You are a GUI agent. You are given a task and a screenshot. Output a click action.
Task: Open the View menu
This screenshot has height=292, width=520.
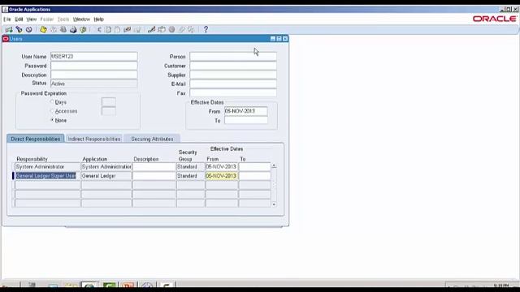(x=32, y=19)
